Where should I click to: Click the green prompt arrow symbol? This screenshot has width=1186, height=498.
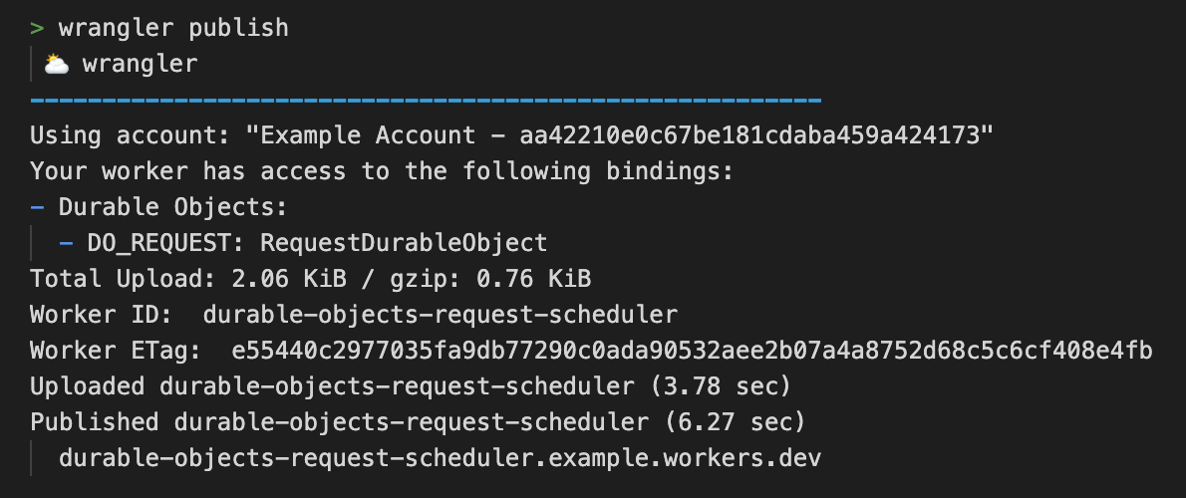[x=37, y=29]
